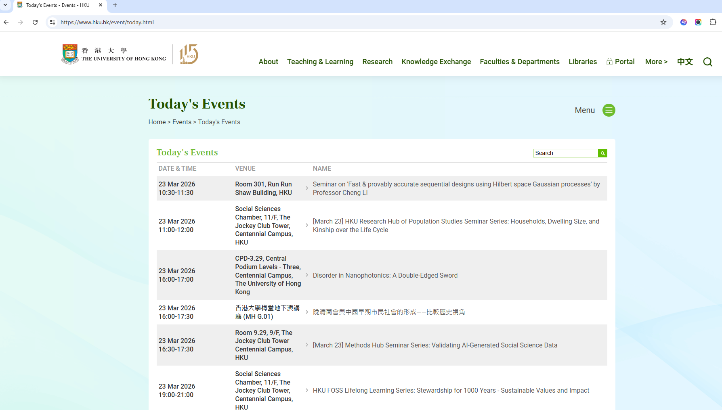Expand the Methods Hub Seminar event arrow
Screen dimensions: 722x410
coord(306,345)
